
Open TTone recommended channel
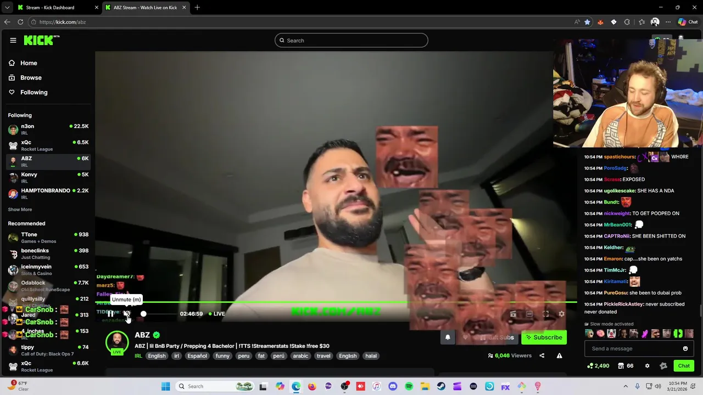[48, 238]
